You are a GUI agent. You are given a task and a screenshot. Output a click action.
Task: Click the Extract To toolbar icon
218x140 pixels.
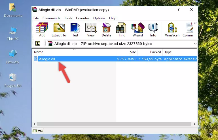click(x=59, y=30)
